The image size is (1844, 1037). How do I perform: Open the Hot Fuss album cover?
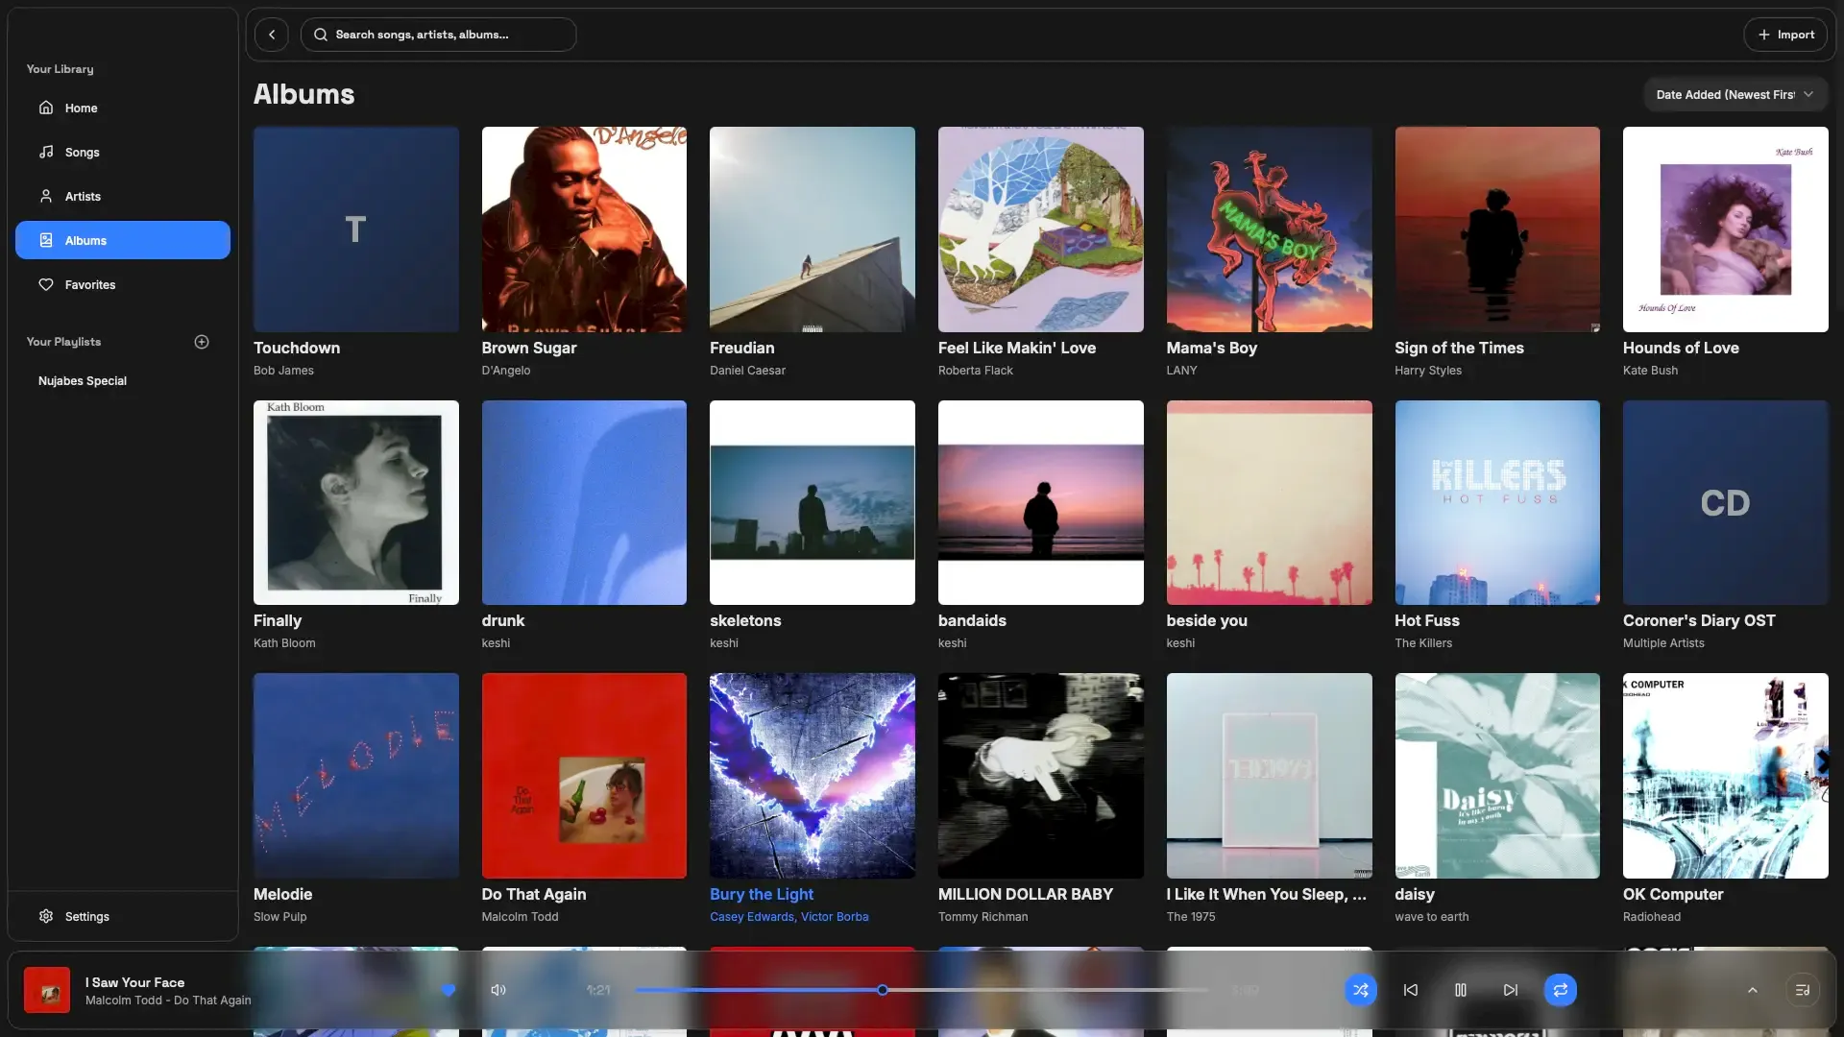click(1497, 502)
